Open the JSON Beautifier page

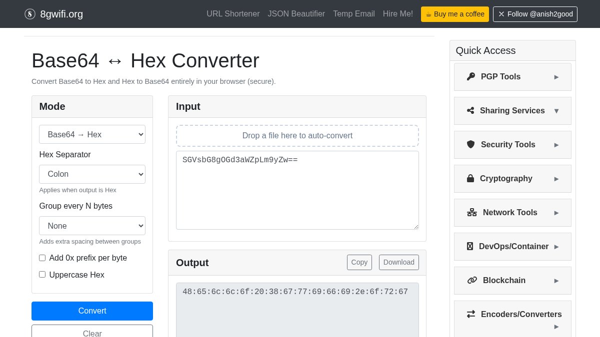coord(296,14)
